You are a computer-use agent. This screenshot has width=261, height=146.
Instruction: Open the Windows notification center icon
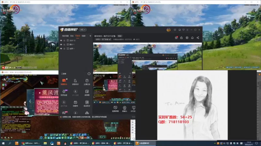point(256,143)
